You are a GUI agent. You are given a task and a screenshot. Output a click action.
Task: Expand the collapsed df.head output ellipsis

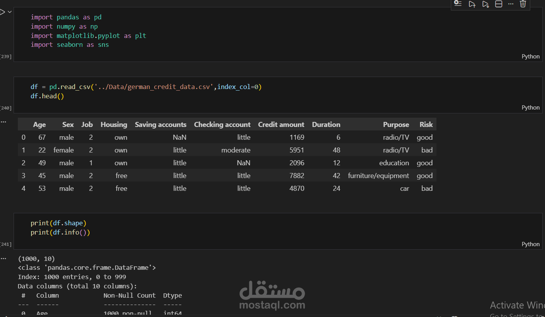tap(3, 122)
